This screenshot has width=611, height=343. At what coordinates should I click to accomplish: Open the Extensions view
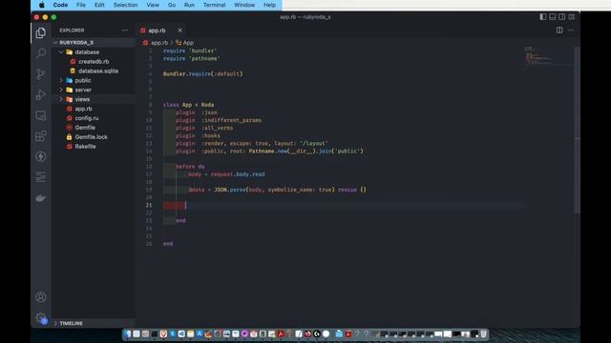pos(41,136)
